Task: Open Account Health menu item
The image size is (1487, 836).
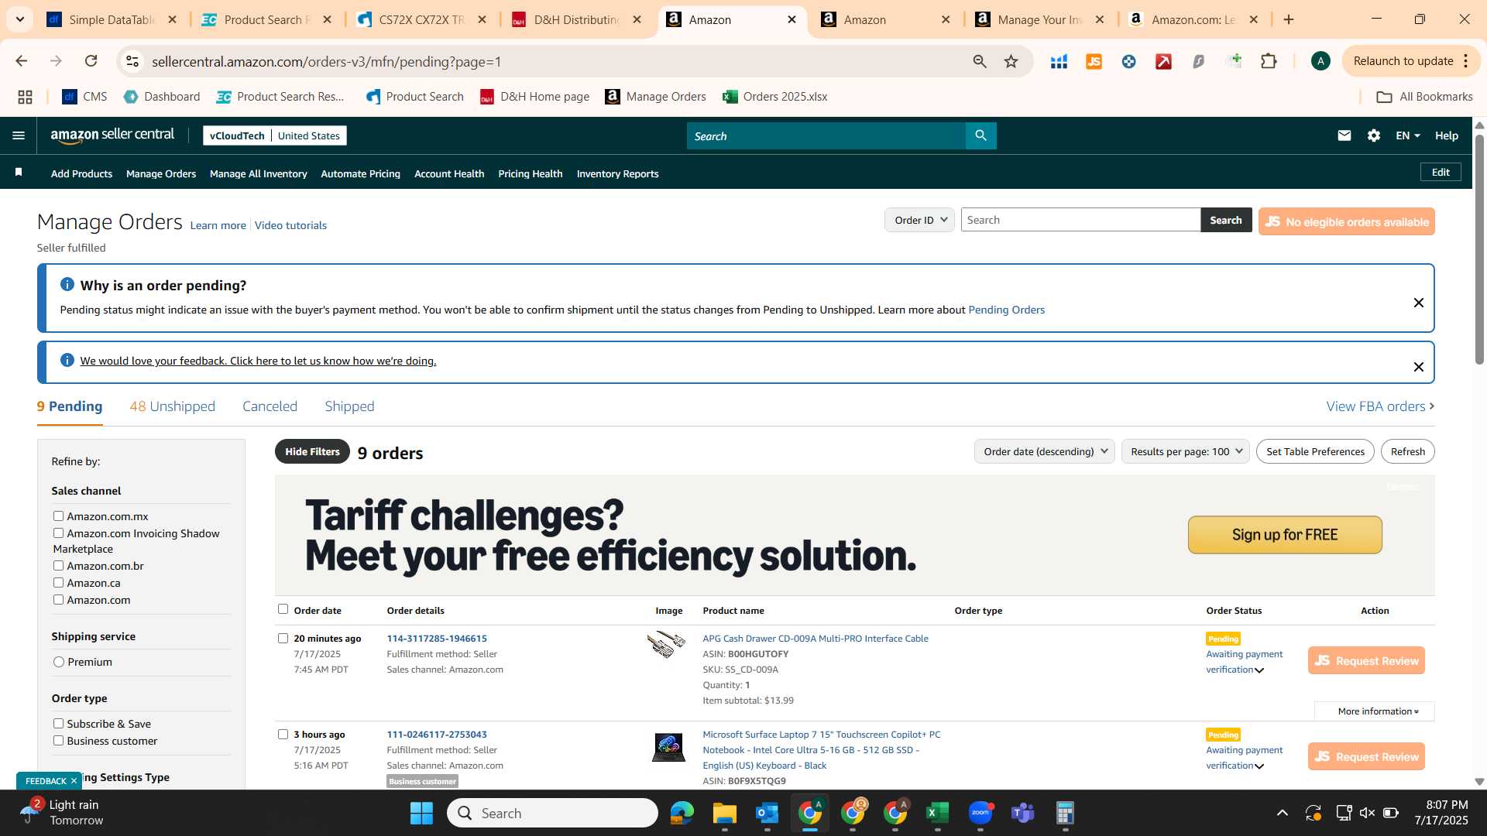Action: click(449, 173)
